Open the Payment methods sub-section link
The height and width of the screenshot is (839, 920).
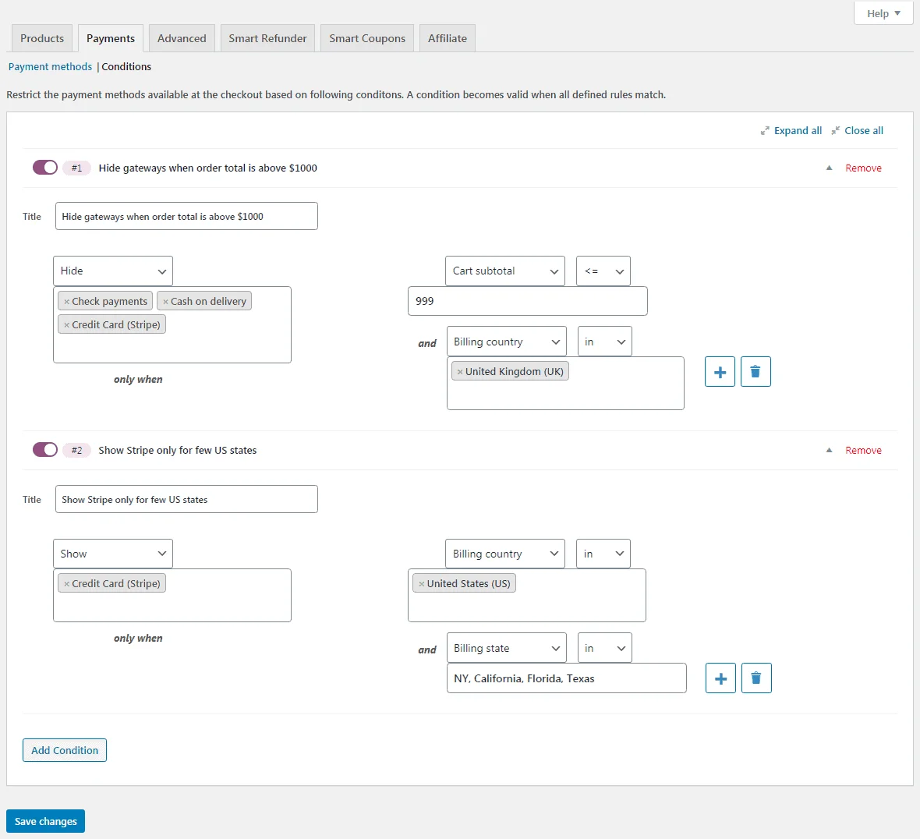[x=50, y=67]
